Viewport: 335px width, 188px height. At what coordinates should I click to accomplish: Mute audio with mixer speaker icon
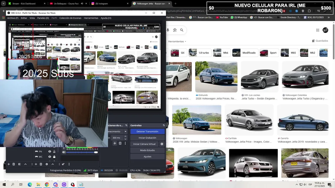[64, 152]
